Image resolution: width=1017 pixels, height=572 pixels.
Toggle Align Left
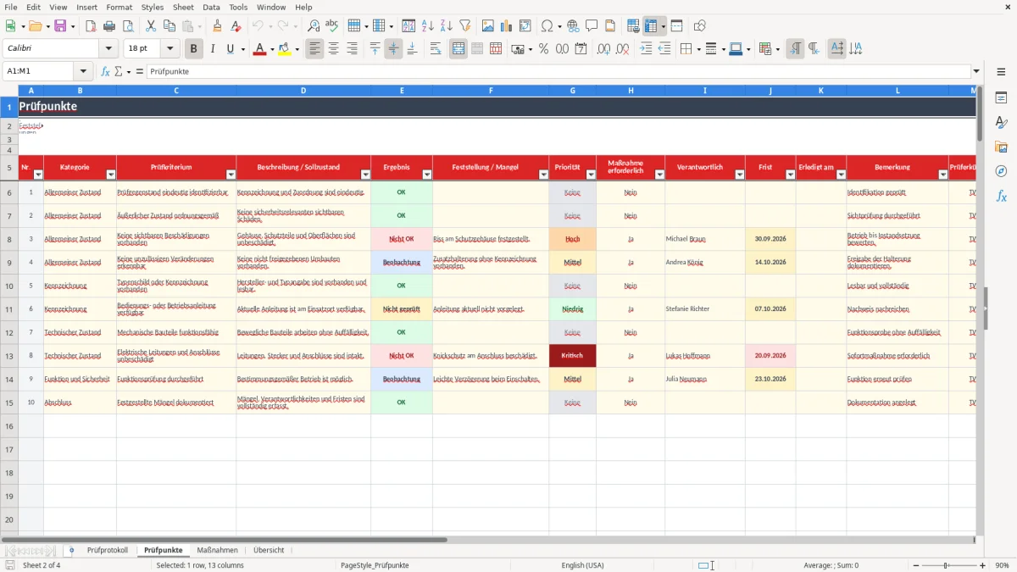(315, 49)
